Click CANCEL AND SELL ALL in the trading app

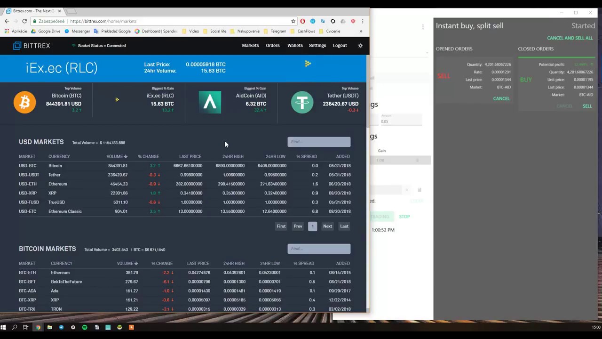[x=570, y=38]
